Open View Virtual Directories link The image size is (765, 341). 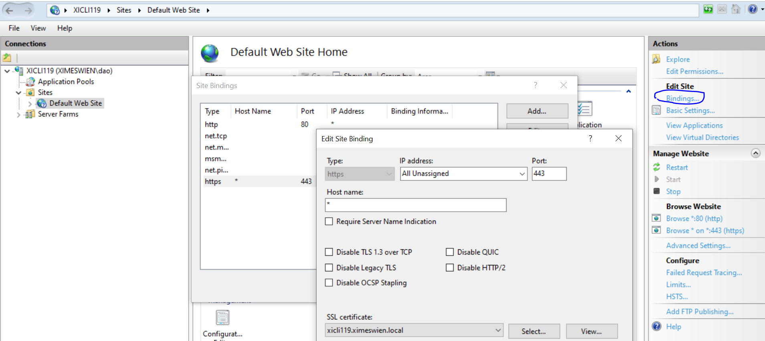702,137
